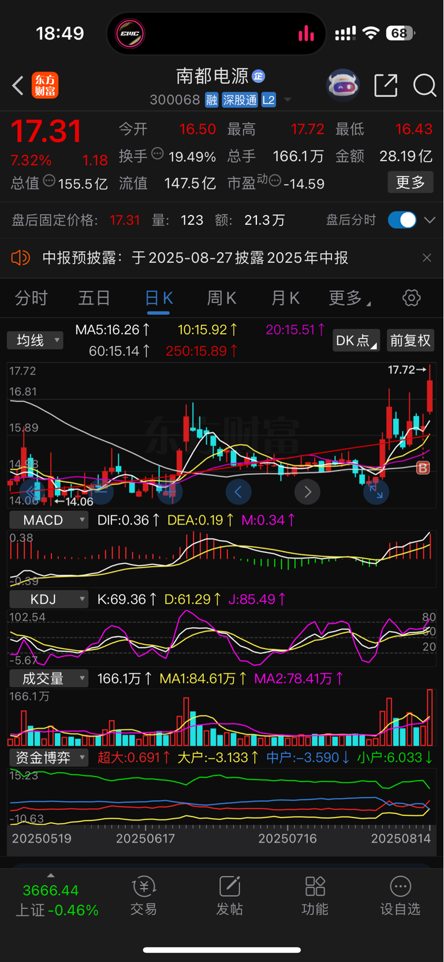
Task: Tap the L2 level badge
Action: tap(268, 100)
